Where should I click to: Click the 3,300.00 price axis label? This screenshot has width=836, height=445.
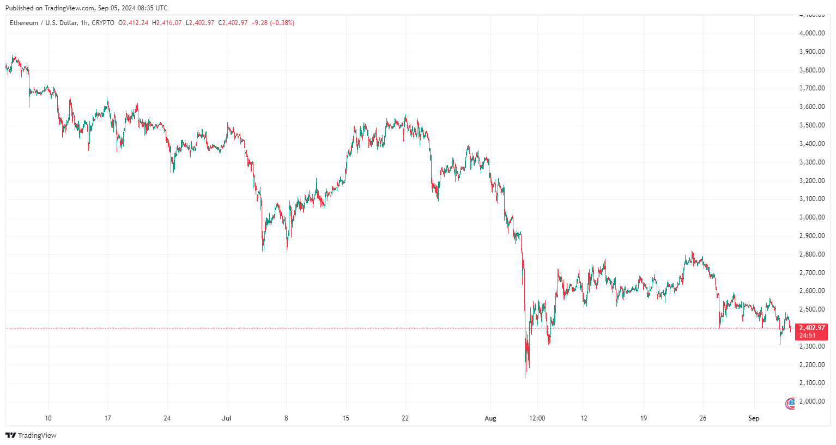[812, 162]
